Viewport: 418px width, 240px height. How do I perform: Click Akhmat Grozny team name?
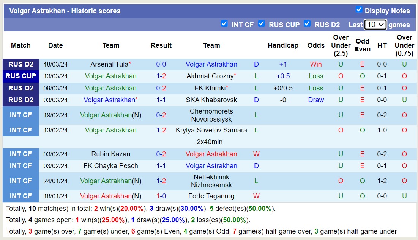pyautogui.click(x=210, y=76)
